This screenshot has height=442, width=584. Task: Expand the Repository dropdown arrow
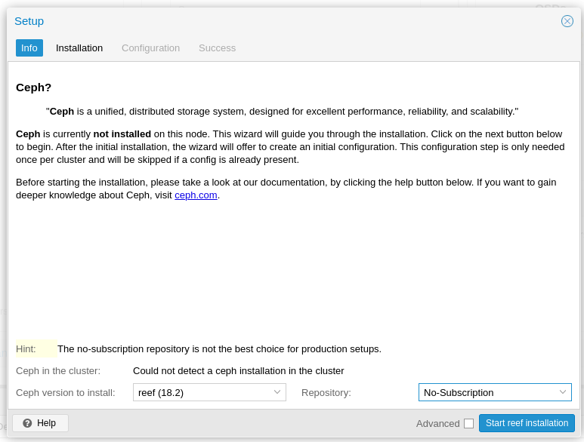pos(563,392)
